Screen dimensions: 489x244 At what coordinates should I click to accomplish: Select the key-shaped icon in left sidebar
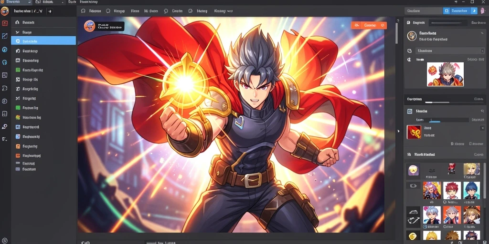4,126
